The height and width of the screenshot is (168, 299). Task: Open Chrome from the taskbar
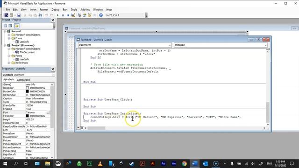point(184,164)
